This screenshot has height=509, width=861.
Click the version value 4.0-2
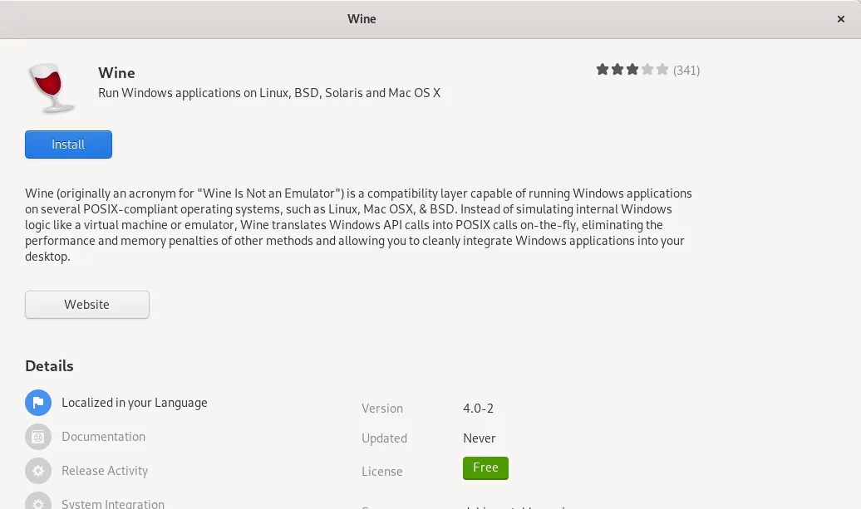[478, 409]
